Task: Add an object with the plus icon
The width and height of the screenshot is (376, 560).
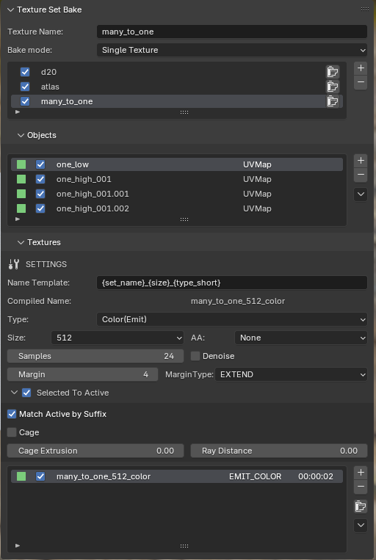Action: coord(361,161)
